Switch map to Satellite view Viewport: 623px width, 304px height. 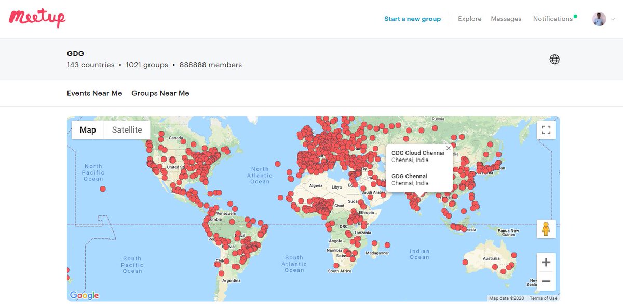tap(127, 130)
